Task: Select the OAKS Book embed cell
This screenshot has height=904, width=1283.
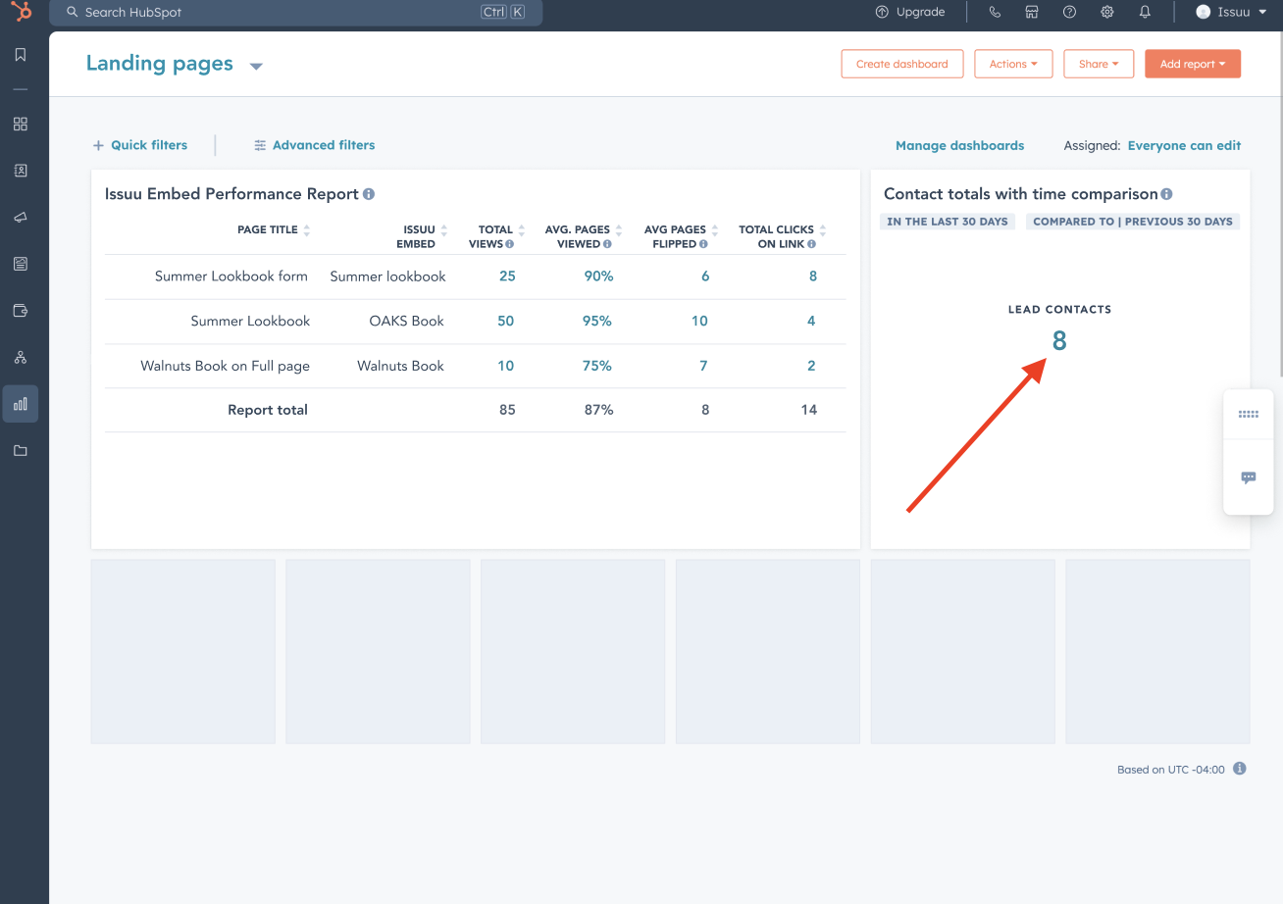Action: point(407,321)
